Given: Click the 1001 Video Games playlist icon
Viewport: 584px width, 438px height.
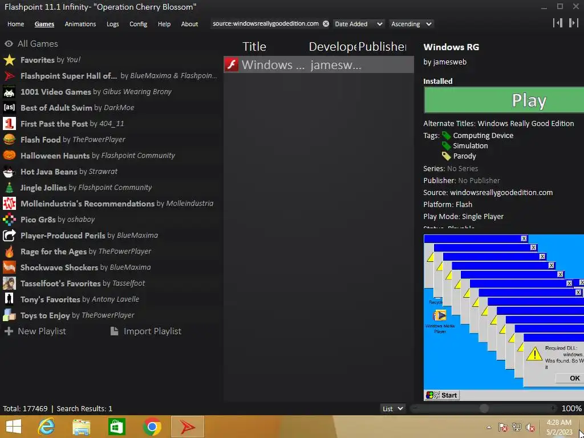Looking at the screenshot, I should click(x=9, y=92).
